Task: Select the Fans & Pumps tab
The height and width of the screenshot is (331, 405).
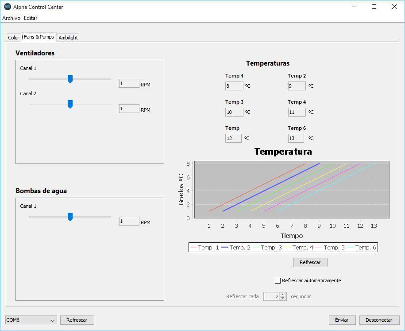Action: pyautogui.click(x=39, y=37)
